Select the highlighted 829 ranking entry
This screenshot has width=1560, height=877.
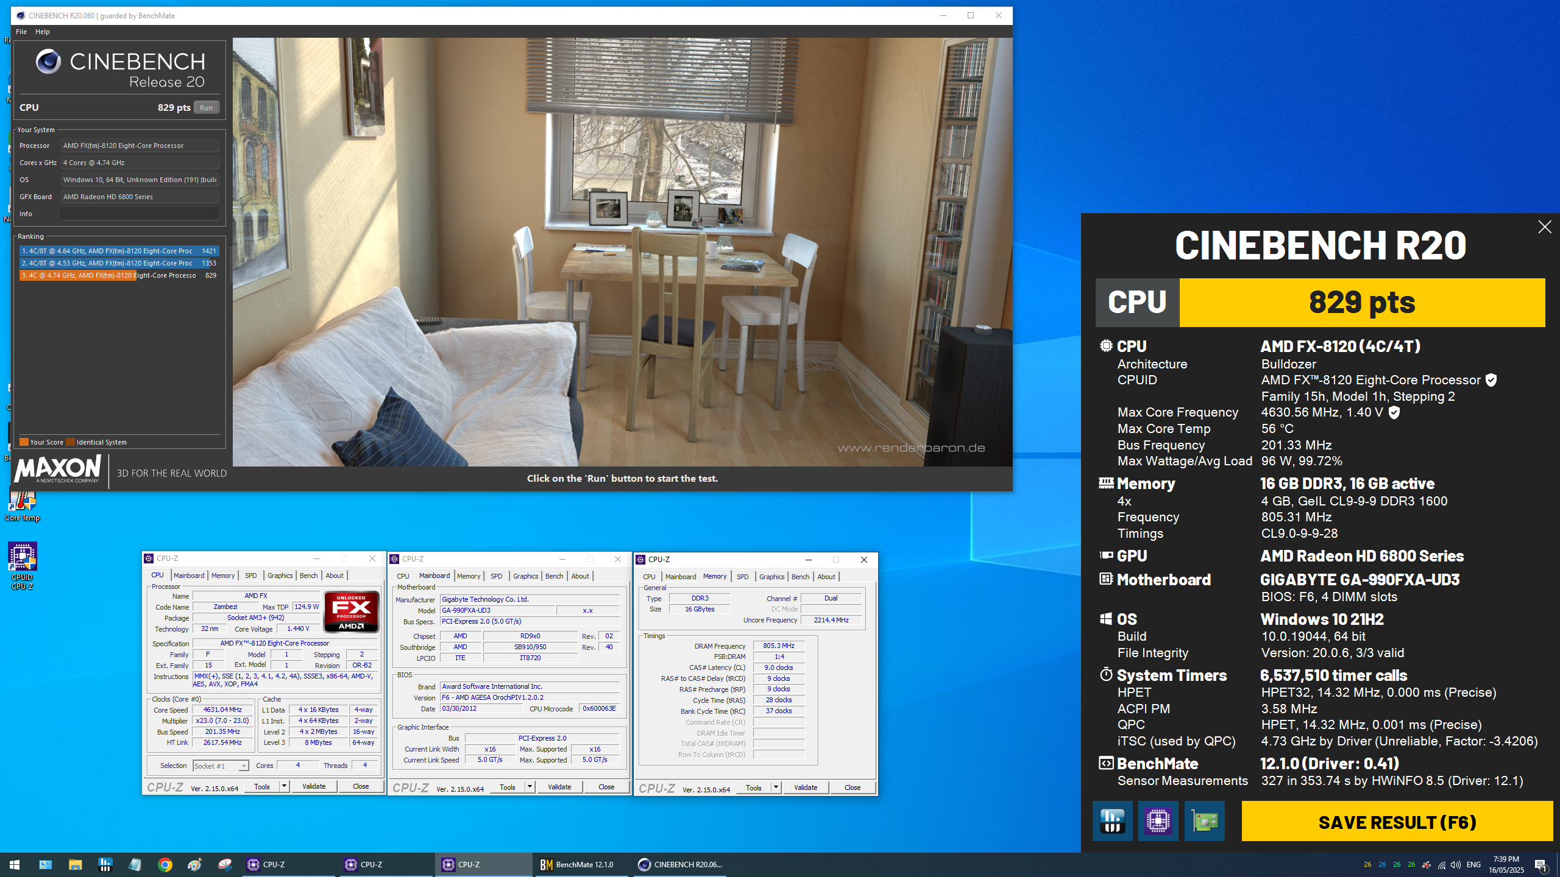click(119, 275)
